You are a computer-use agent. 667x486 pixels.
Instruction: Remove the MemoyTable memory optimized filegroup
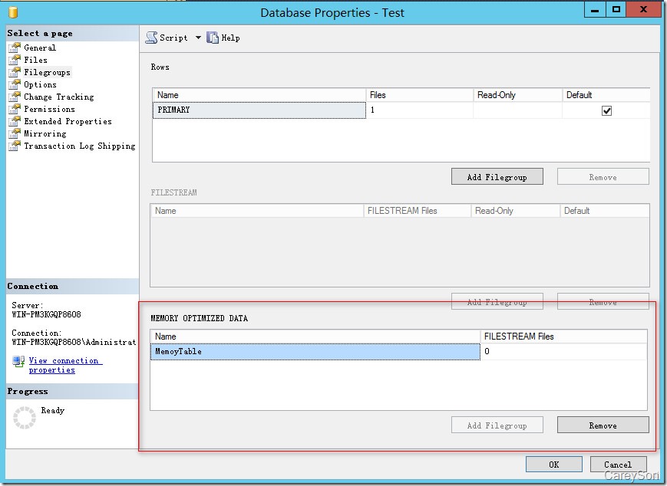603,425
